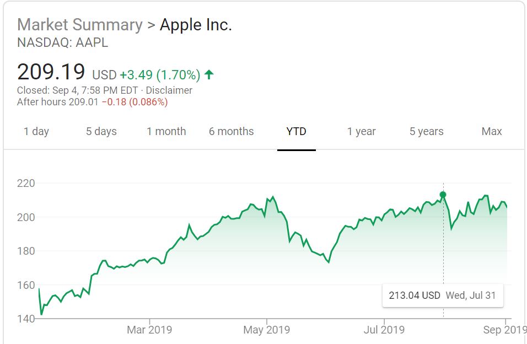The image size is (527, 344).
Task: Click the Jul 31 data point dot
Action: click(443, 195)
